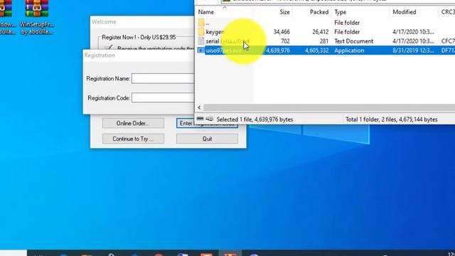Click the size value 4,639,976
This screenshot has height=256, width=455.
278,50
